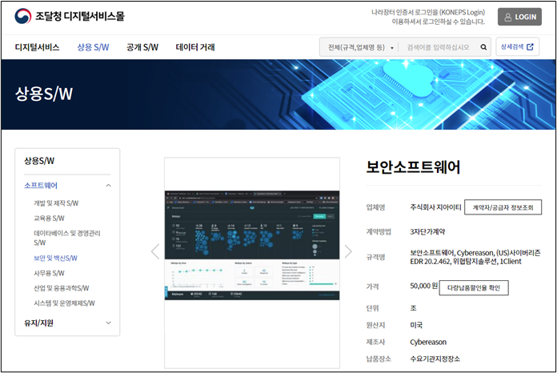
Task: Click the 조달청 디지털서비스몰 logo
Action: click(69, 16)
